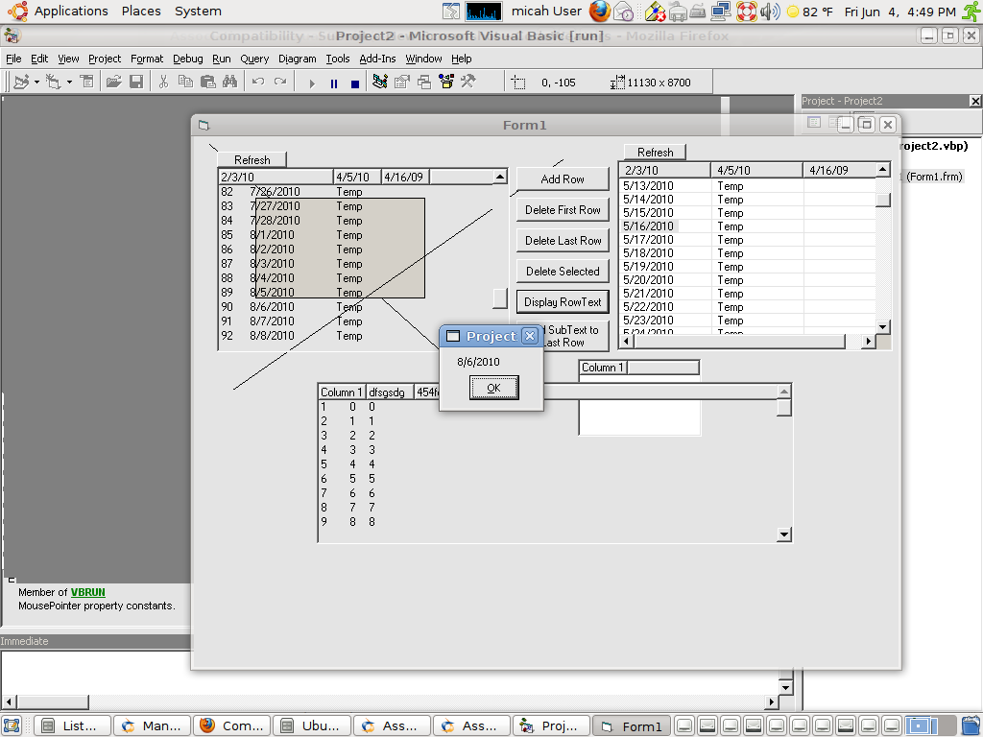This screenshot has height=737, width=983.
Task: Save the project with the disk icon
Action: [136, 83]
